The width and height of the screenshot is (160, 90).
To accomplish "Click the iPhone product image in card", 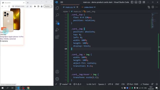I will pos(12,20).
